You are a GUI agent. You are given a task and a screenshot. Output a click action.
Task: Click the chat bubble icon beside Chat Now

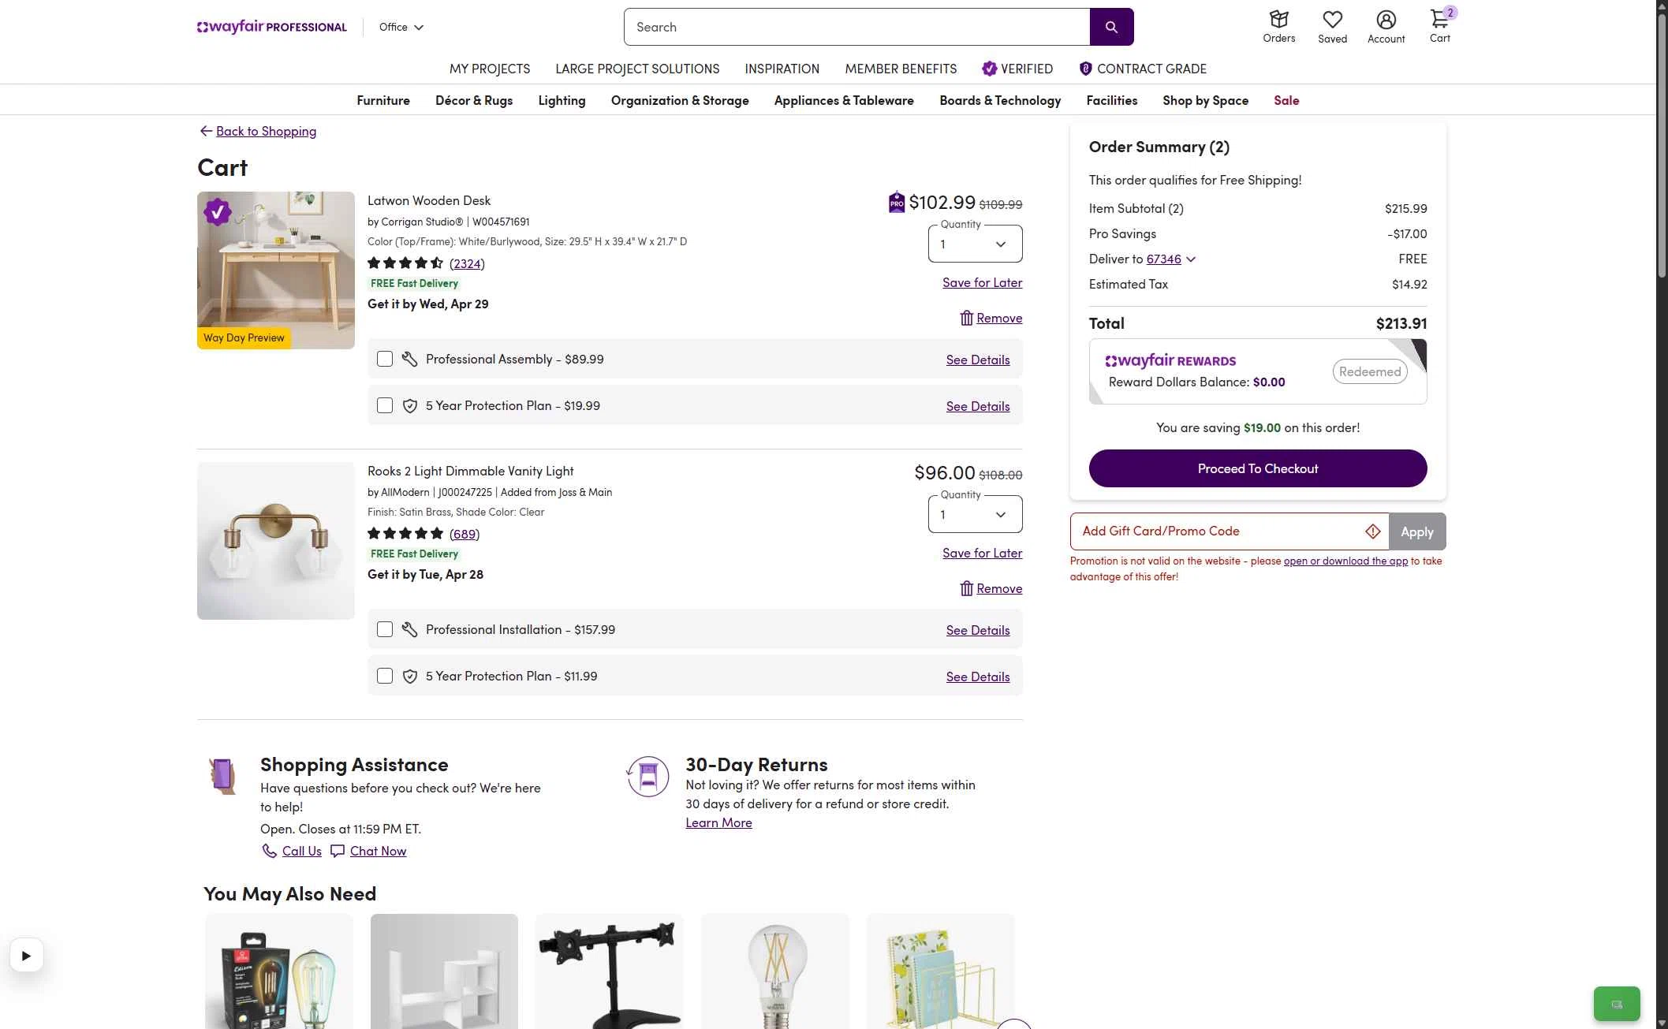338,851
